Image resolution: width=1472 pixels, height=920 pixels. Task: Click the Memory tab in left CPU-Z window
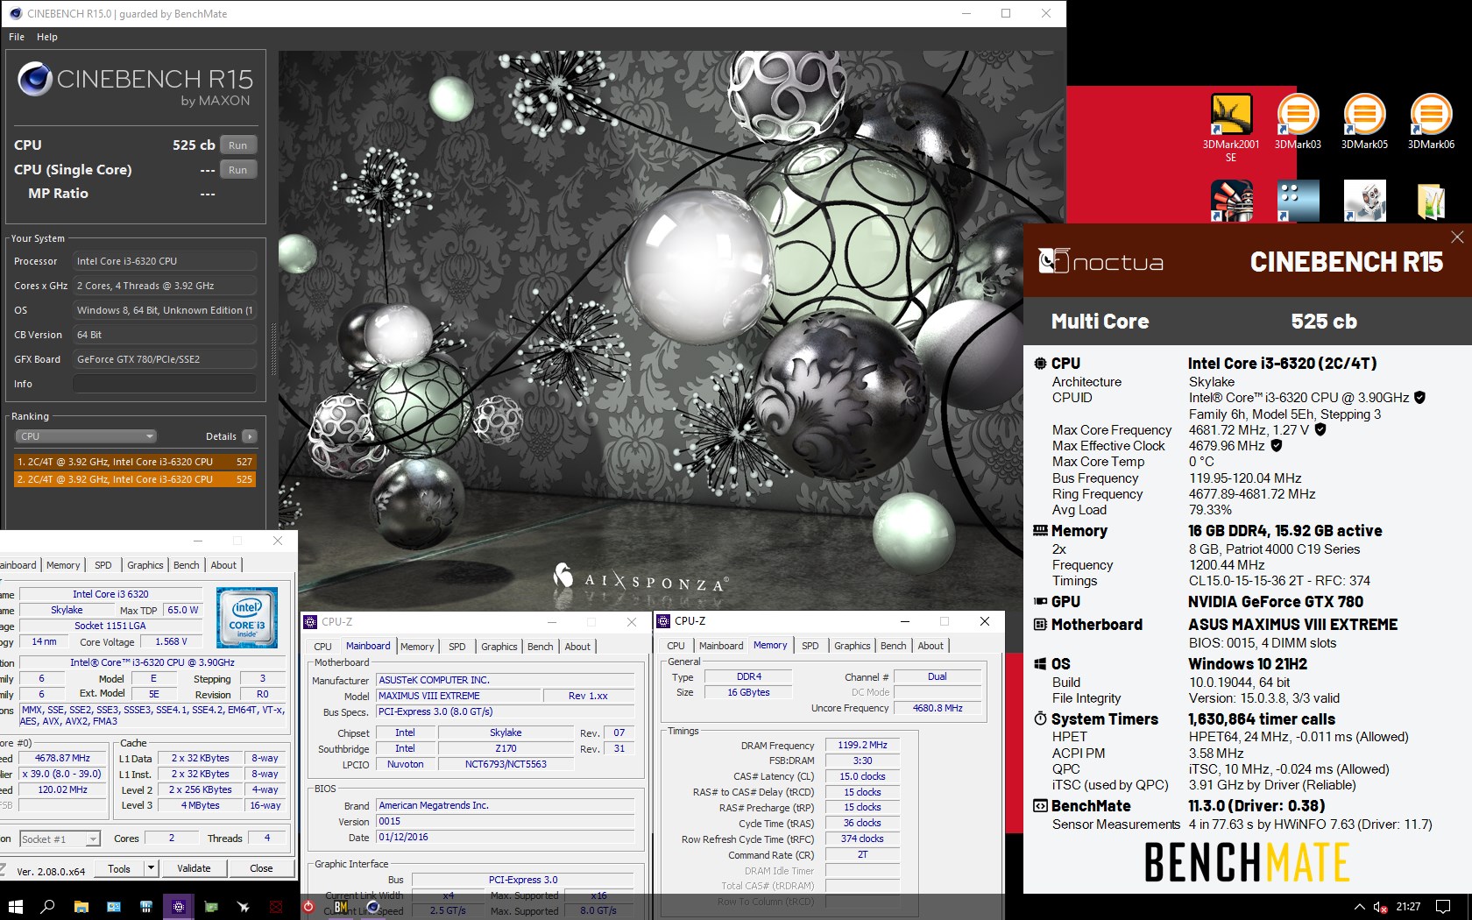click(x=63, y=565)
